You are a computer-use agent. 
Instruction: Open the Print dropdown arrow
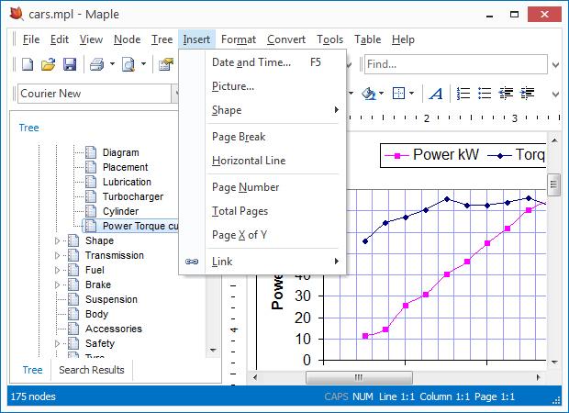(x=112, y=64)
